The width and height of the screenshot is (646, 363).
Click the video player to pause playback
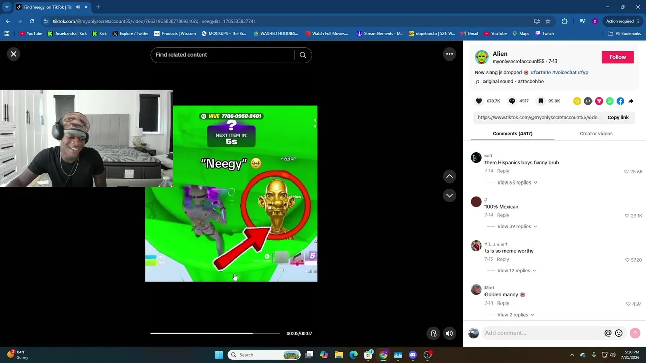231,194
